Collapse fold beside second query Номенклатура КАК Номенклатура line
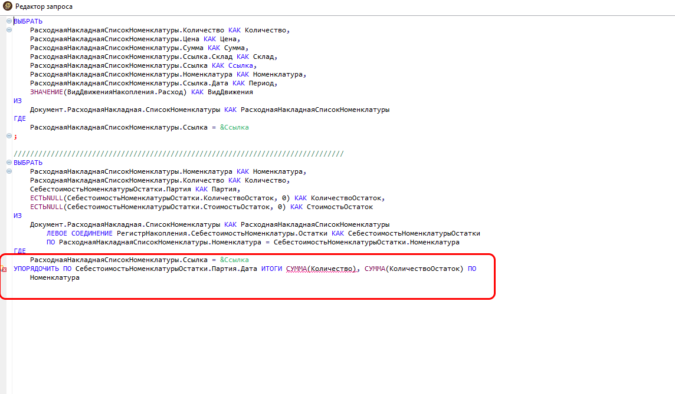 pyautogui.click(x=9, y=171)
